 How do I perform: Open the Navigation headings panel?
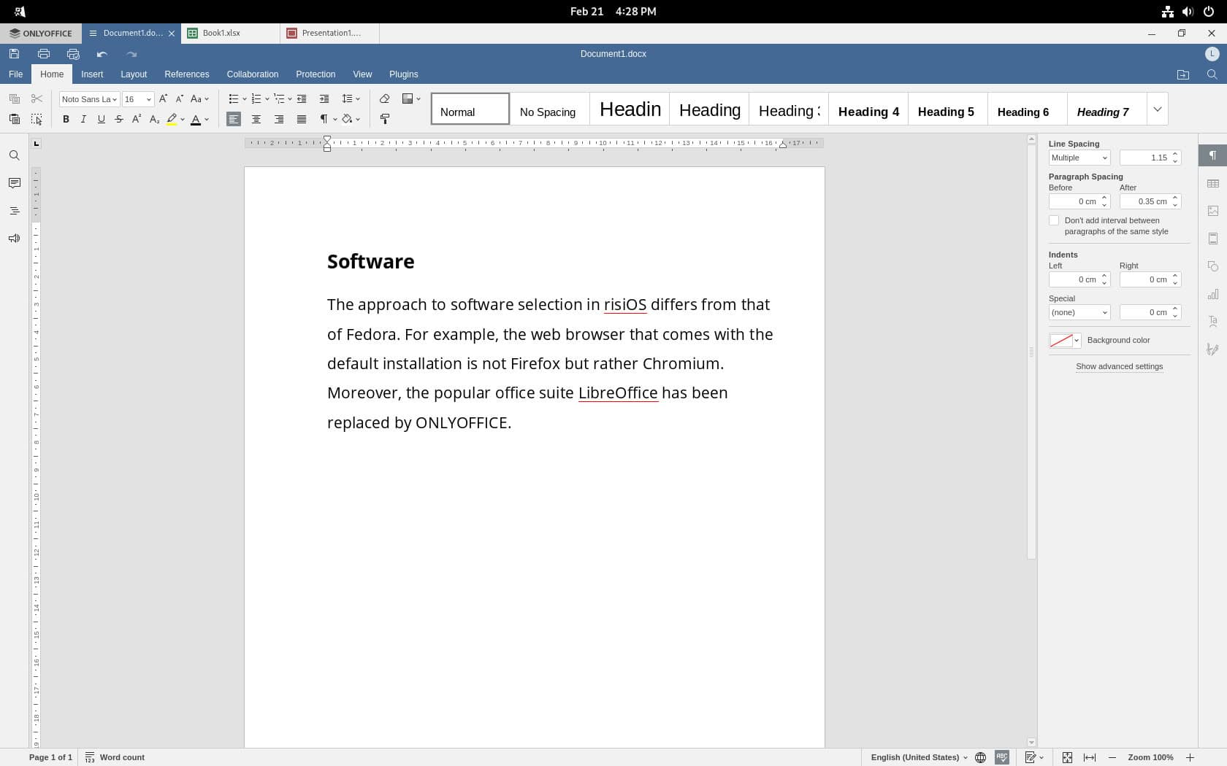14,211
